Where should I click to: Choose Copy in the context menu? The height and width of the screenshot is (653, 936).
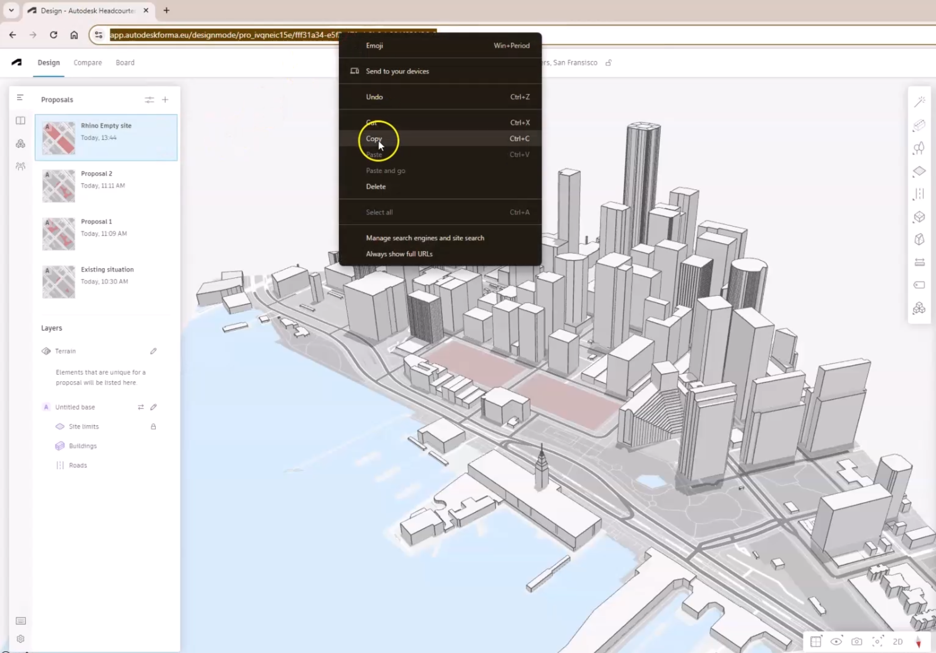coord(440,139)
